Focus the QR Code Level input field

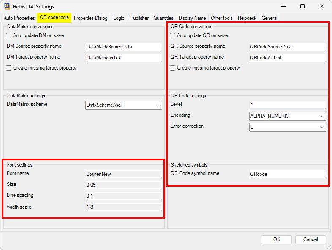pos(287,105)
